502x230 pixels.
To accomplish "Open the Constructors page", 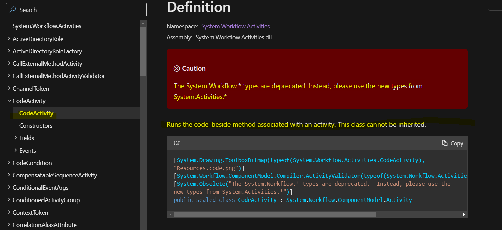I will click(x=36, y=126).
